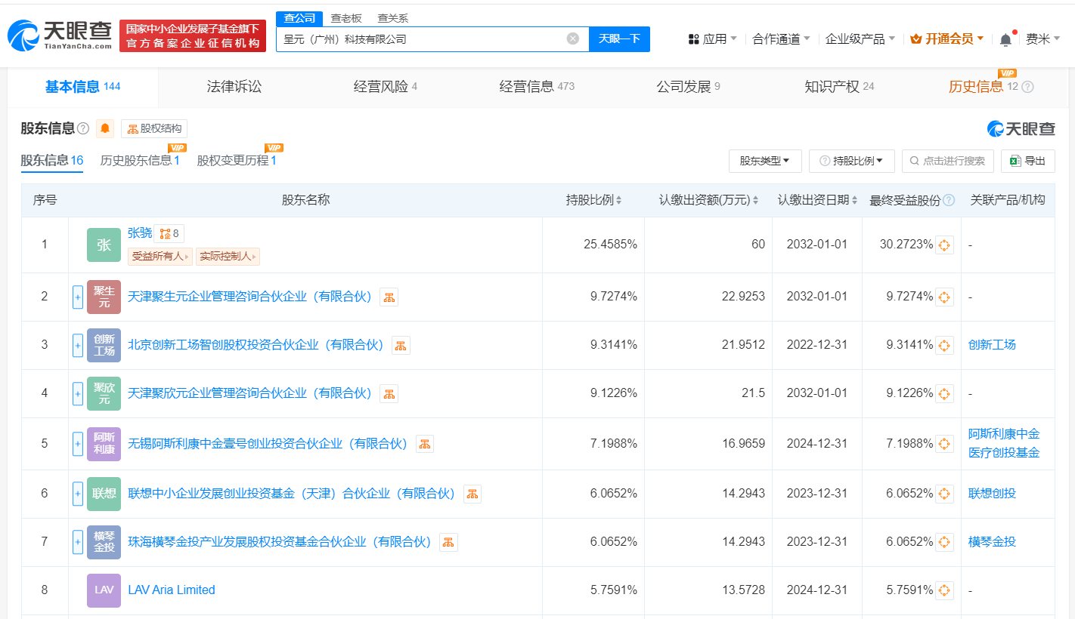This screenshot has width=1075, height=619.
Task: Select the 查关系 search mode tab
Action: coord(393,18)
